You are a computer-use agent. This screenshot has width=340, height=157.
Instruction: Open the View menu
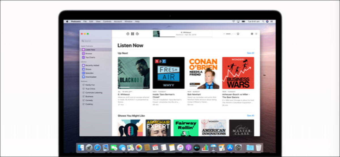pos(98,21)
